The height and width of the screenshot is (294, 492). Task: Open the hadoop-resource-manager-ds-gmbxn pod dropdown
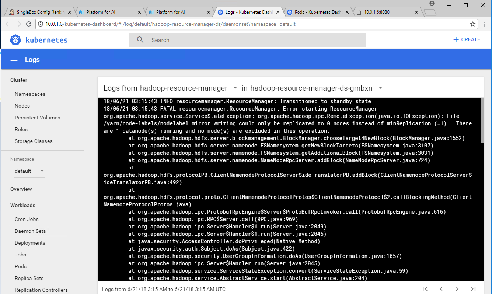coord(381,88)
